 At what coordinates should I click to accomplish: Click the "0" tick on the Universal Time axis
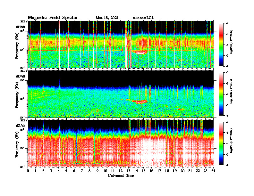coord(28,171)
